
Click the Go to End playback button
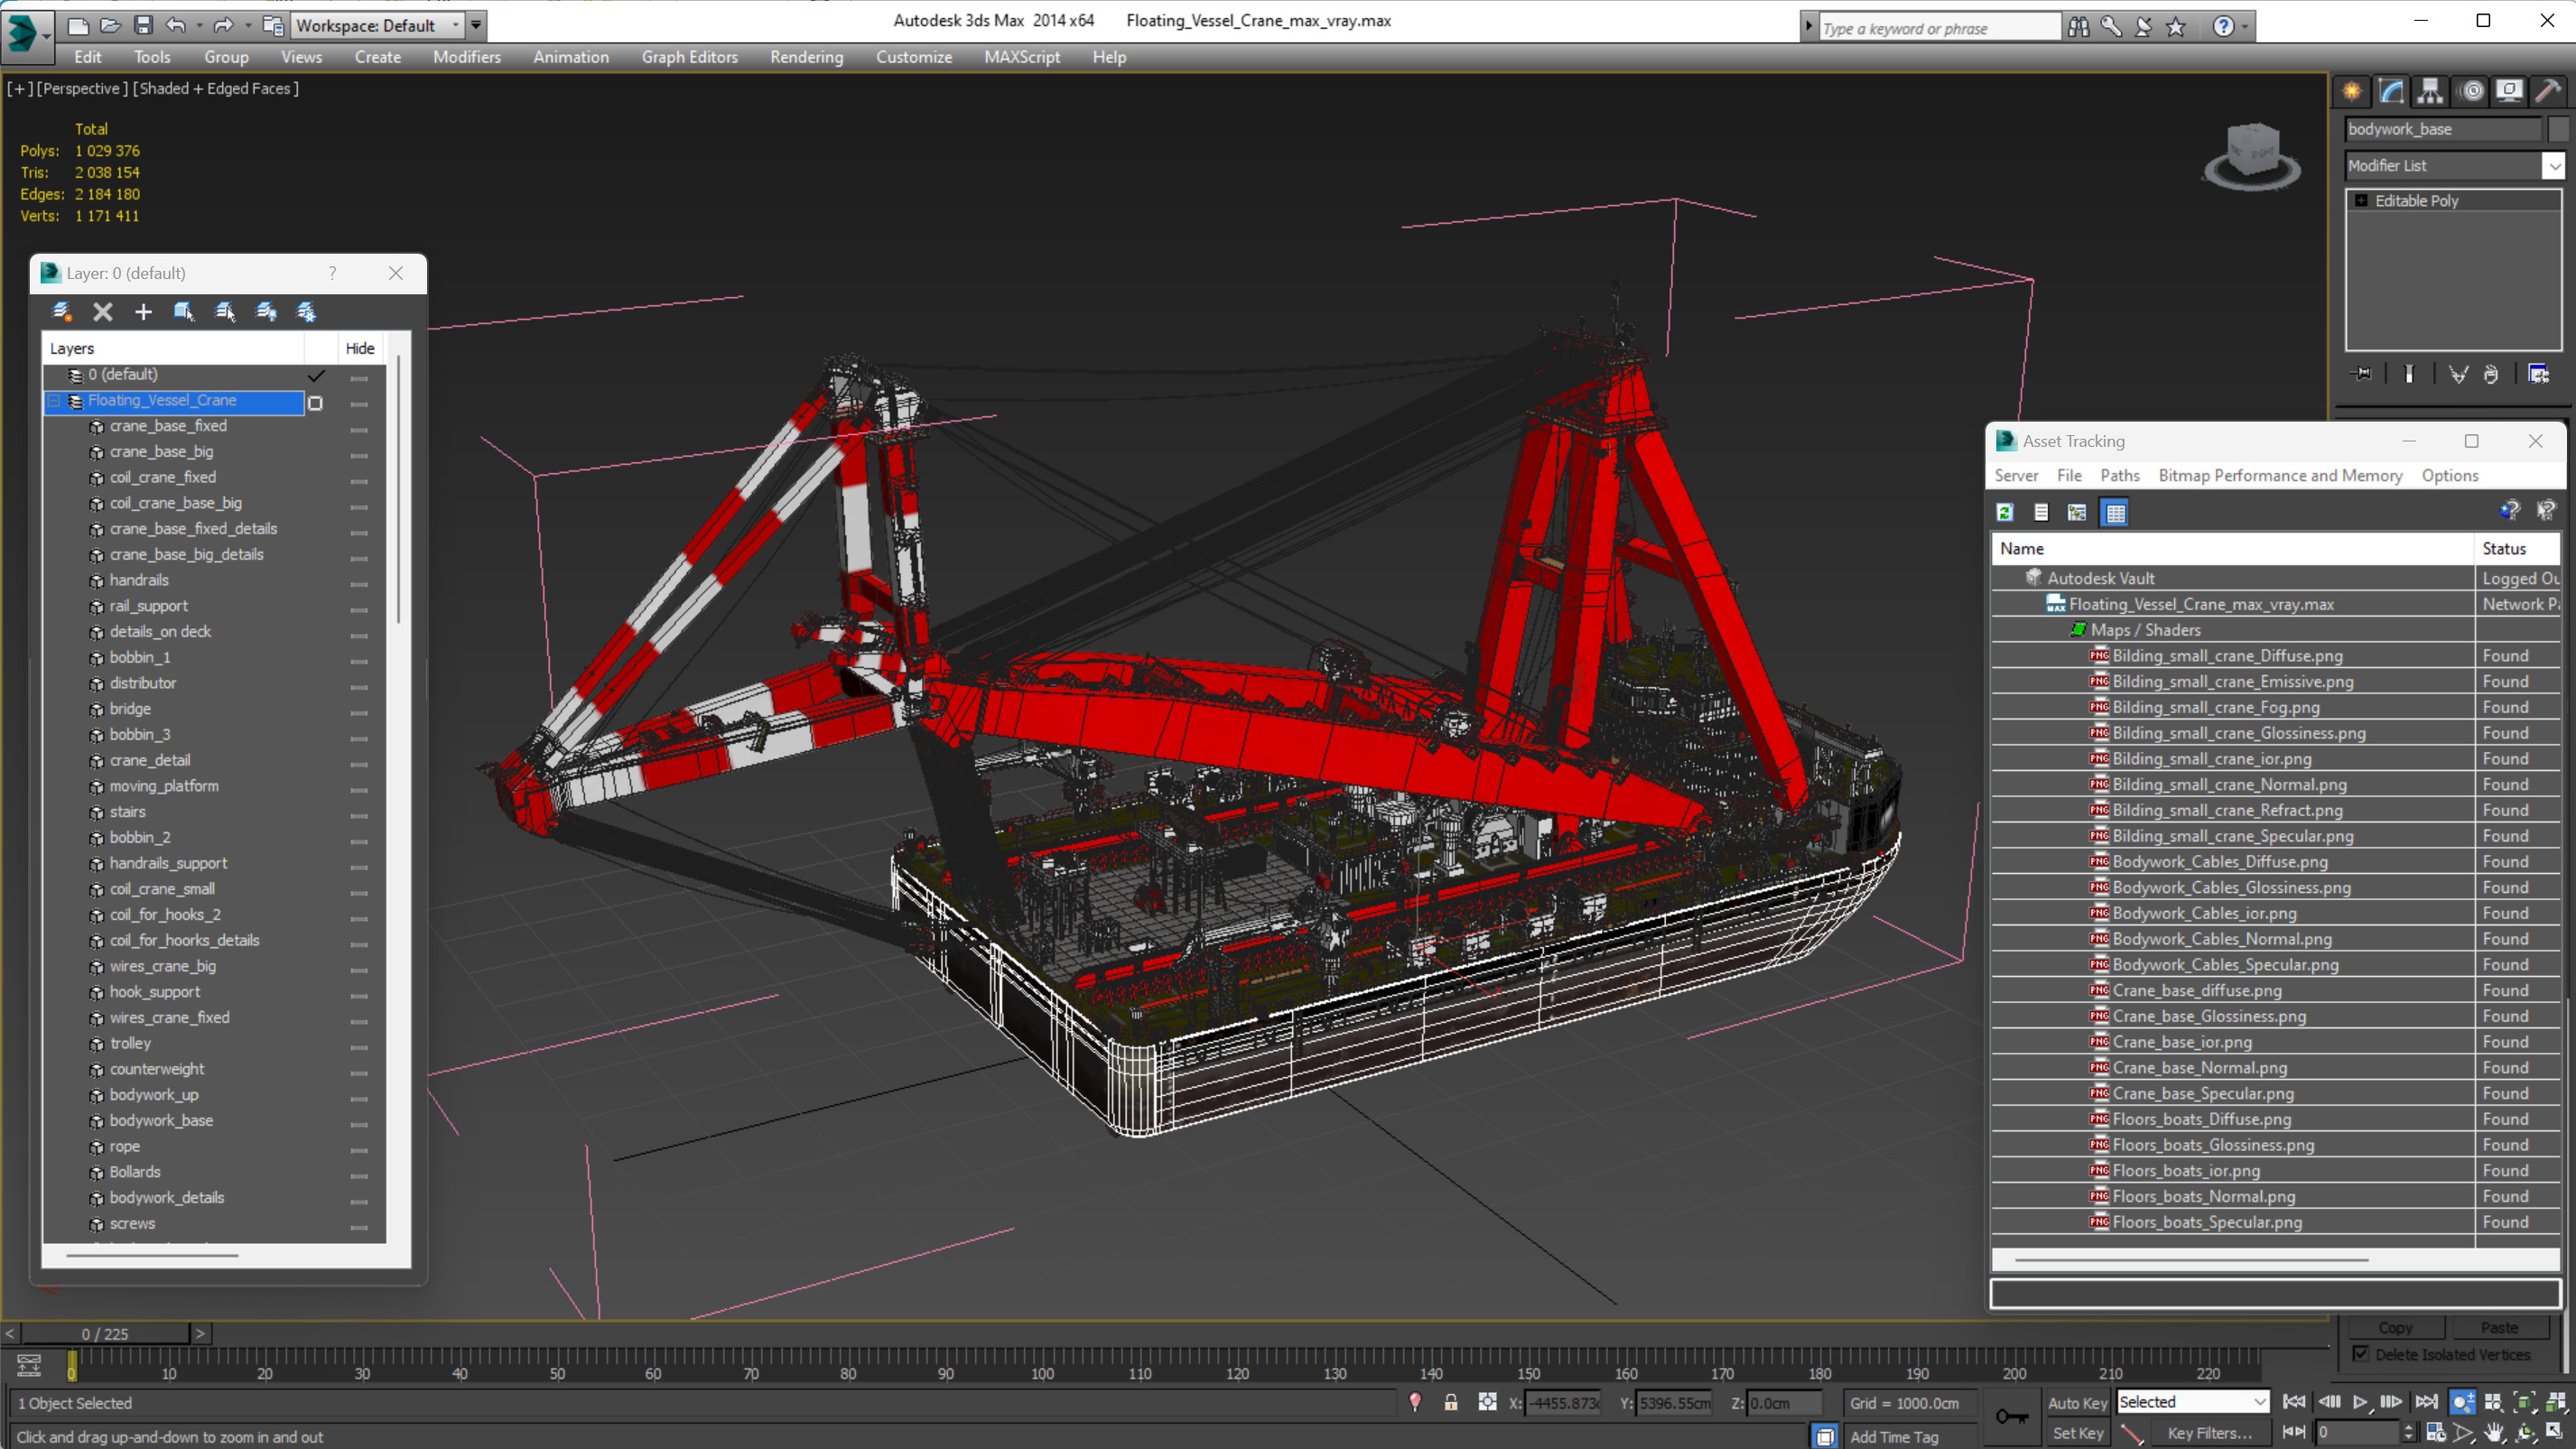coord(2427,1402)
